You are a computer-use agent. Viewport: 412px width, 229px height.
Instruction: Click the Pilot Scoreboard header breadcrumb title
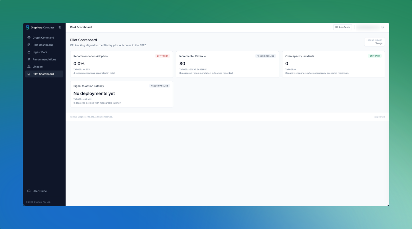pyautogui.click(x=81, y=27)
